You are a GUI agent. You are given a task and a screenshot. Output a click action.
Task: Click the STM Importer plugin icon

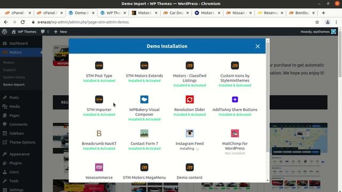[x=99, y=100]
